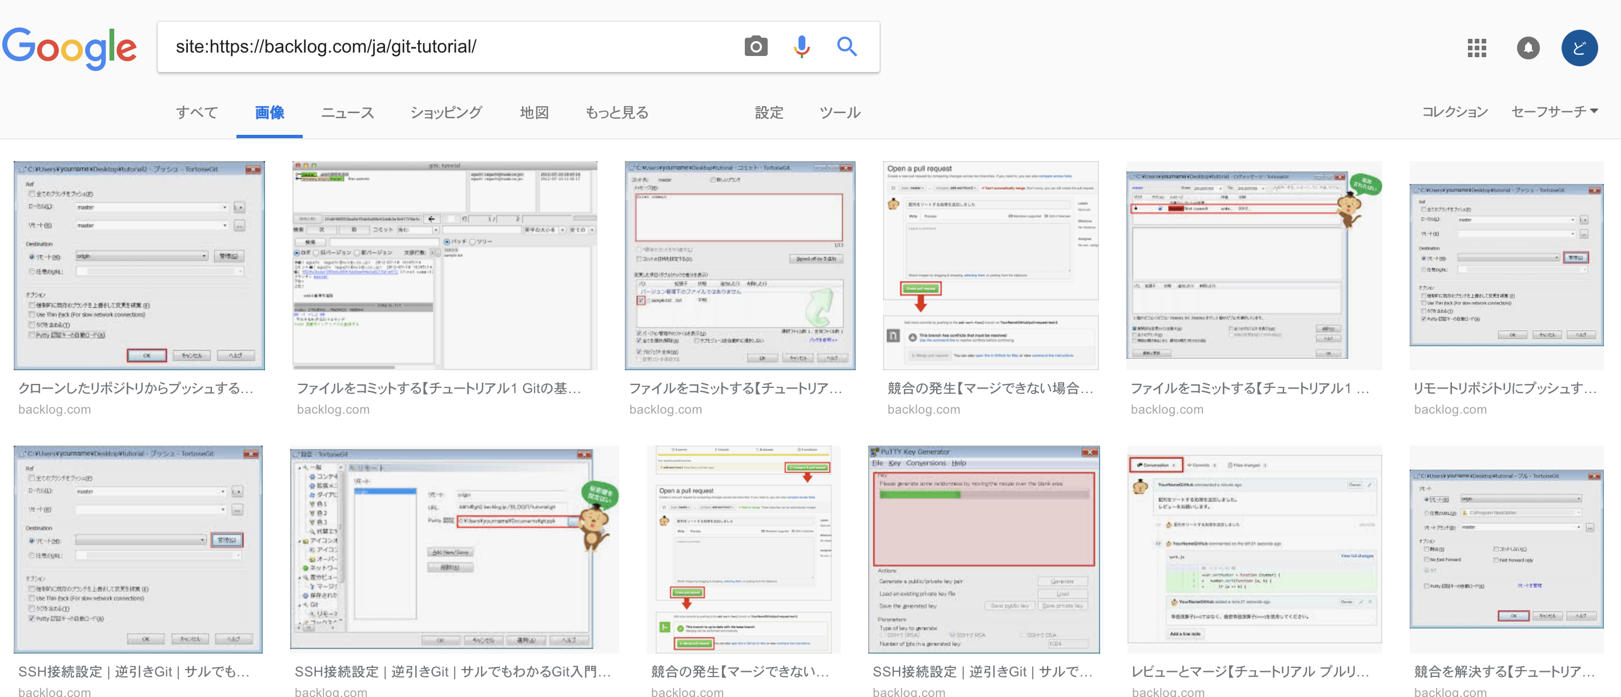
Task: Switch to the すべて tab
Action: (196, 111)
